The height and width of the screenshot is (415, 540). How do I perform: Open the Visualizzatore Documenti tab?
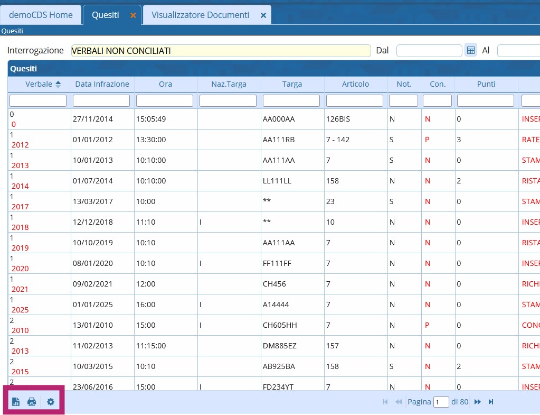point(200,15)
